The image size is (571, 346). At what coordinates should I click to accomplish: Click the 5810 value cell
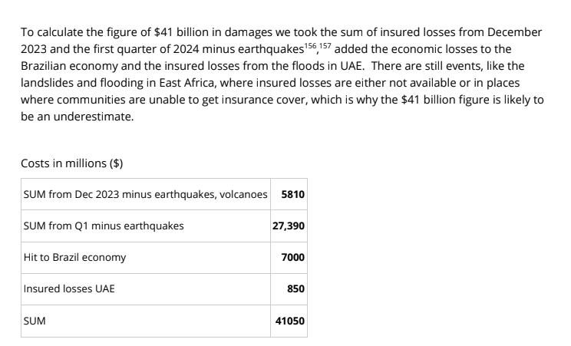click(292, 195)
